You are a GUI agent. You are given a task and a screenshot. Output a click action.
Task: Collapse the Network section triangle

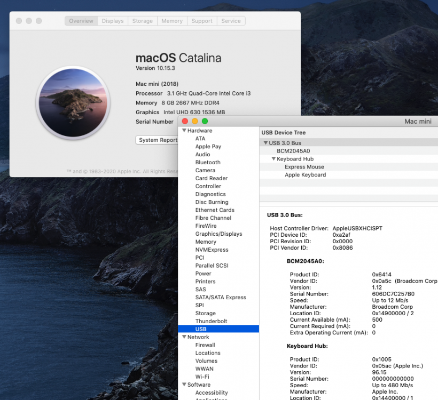point(184,337)
